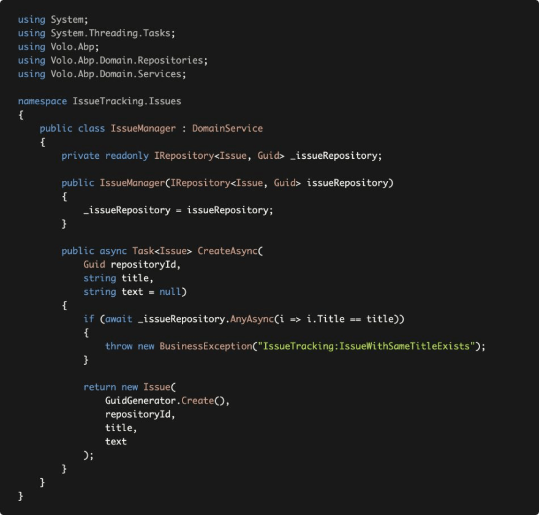Image resolution: width=539 pixels, height=515 pixels.
Task: Click the 'BusinessException' type name
Action: pyautogui.click(x=206, y=346)
